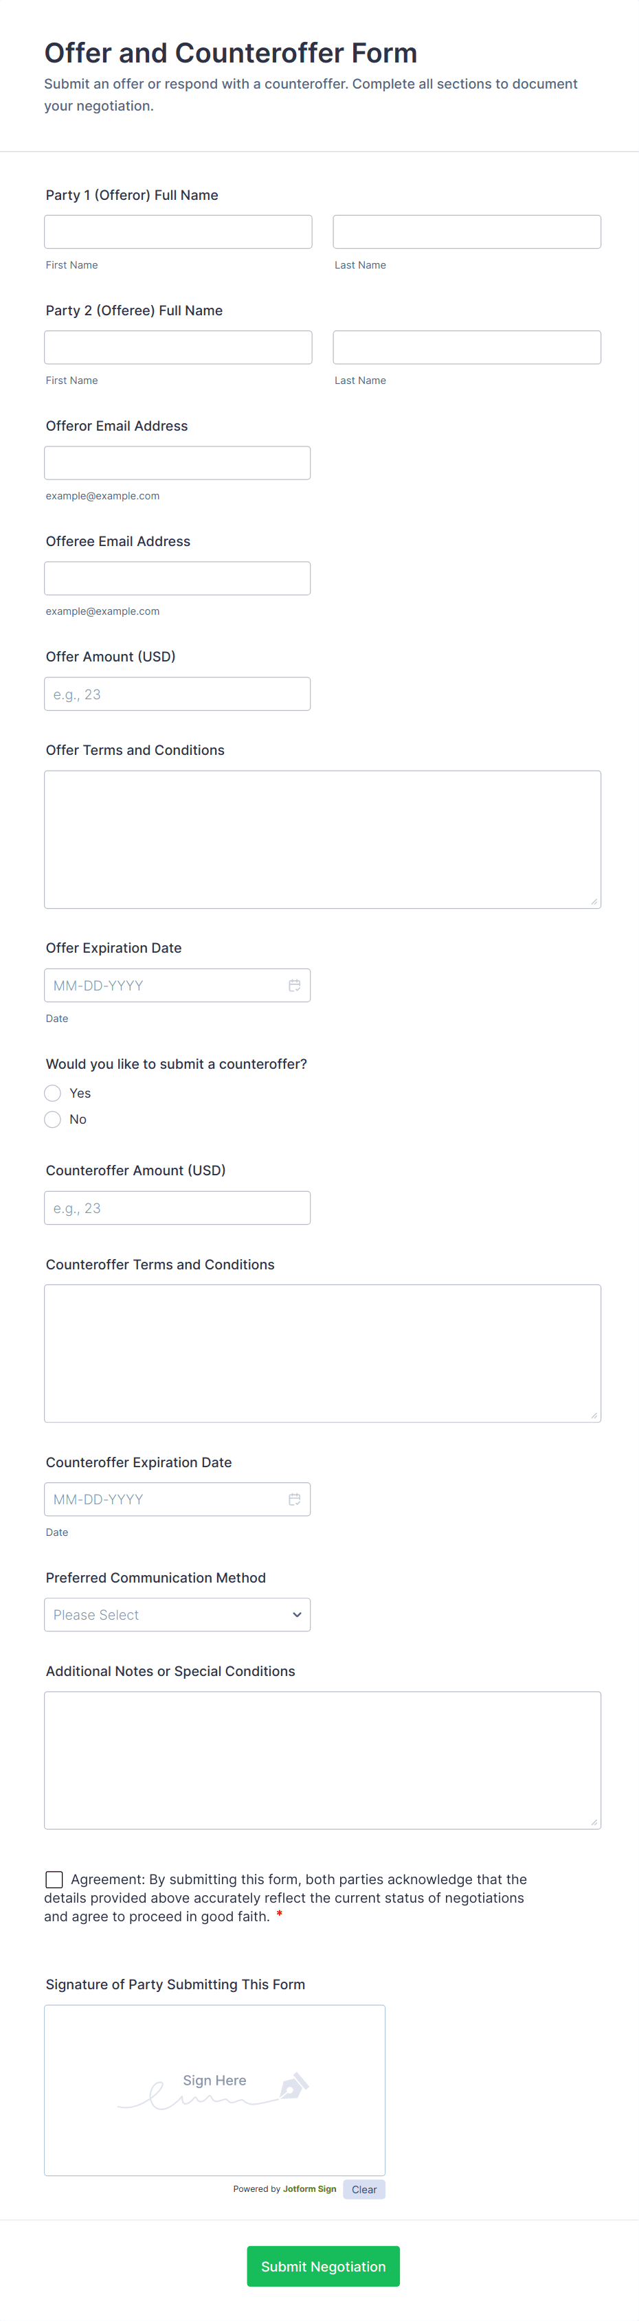The image size is (639, 2321).
Task: Click the Offer Terms and Conditions textarea
Action: [323, 839]
